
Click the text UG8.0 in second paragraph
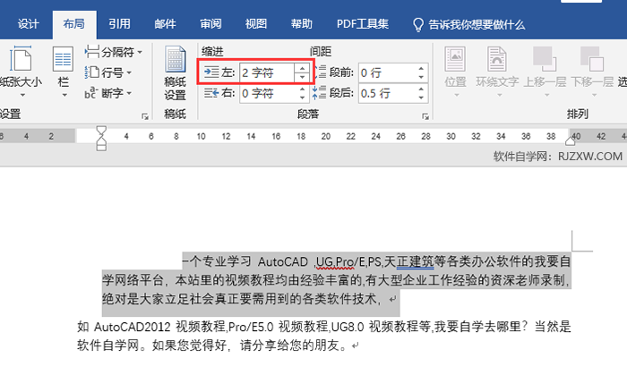pyautogui.click(x=348, y=327)
